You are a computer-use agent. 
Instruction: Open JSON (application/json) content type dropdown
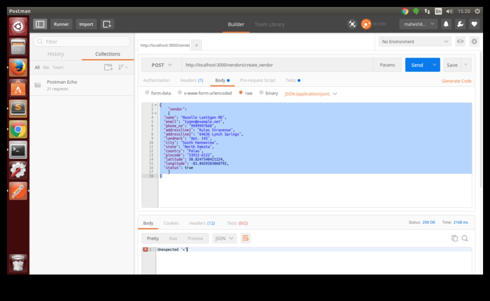tap(311, 94)
